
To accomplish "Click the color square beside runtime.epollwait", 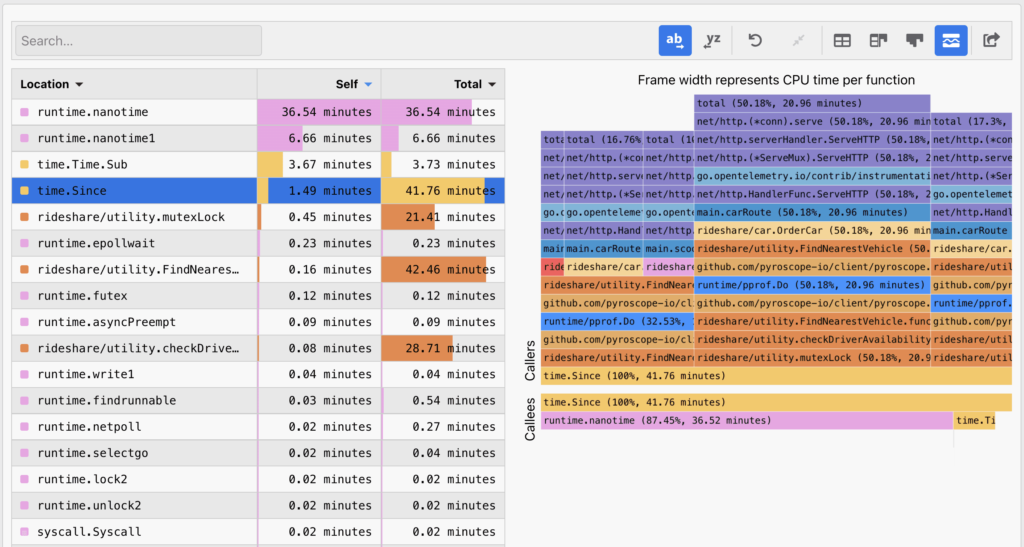I will tap(25, 243).
